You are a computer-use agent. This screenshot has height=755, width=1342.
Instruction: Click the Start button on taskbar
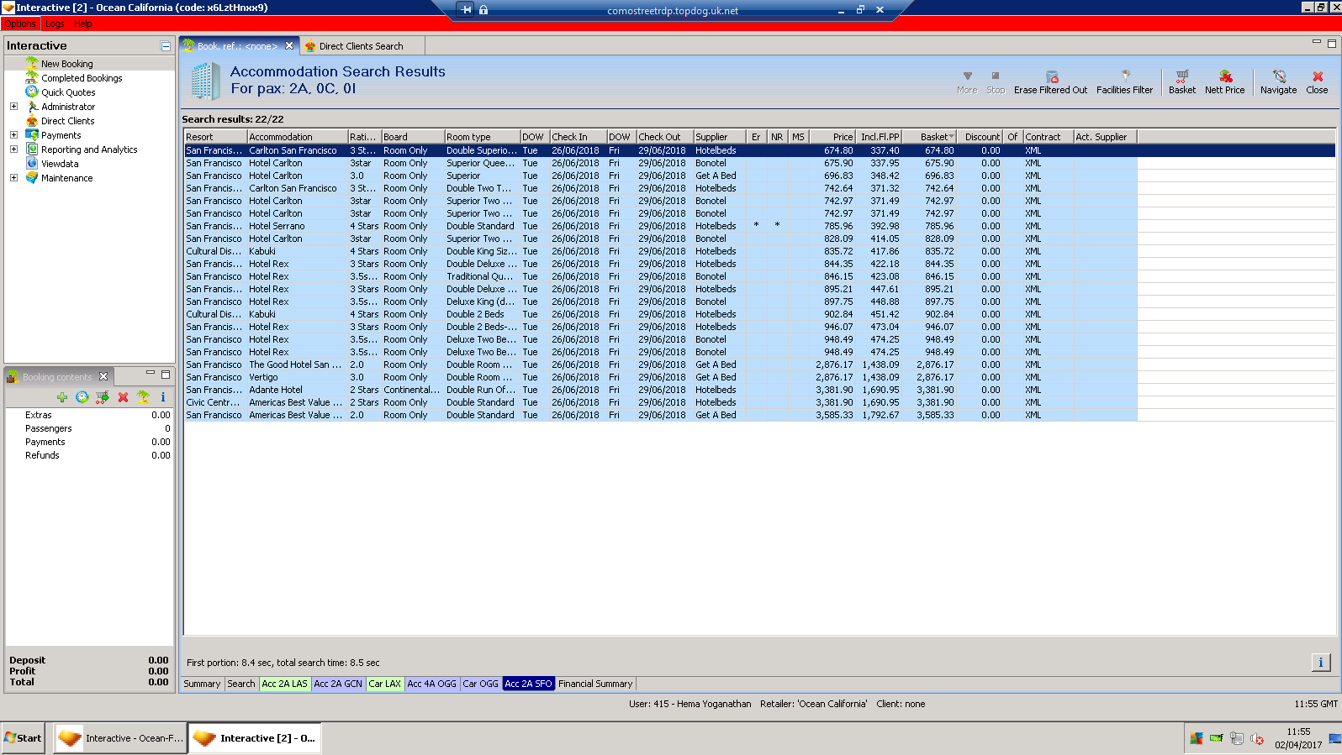tap(23, 738)
